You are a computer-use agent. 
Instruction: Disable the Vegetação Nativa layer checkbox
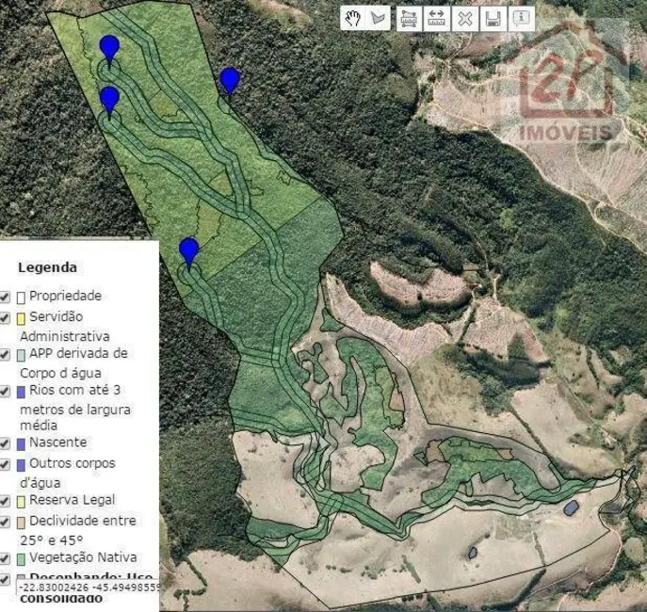tap(7, 557)
